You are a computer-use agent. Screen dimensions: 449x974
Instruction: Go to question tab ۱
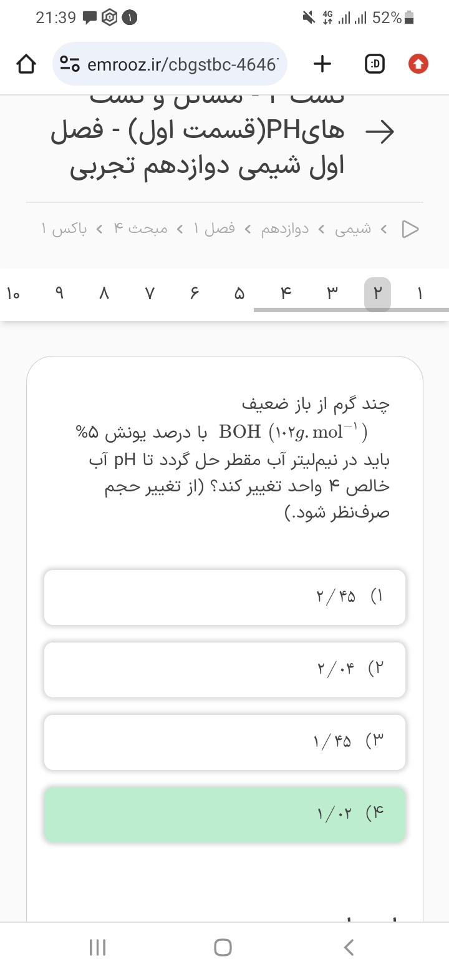(x=420, y=293)
